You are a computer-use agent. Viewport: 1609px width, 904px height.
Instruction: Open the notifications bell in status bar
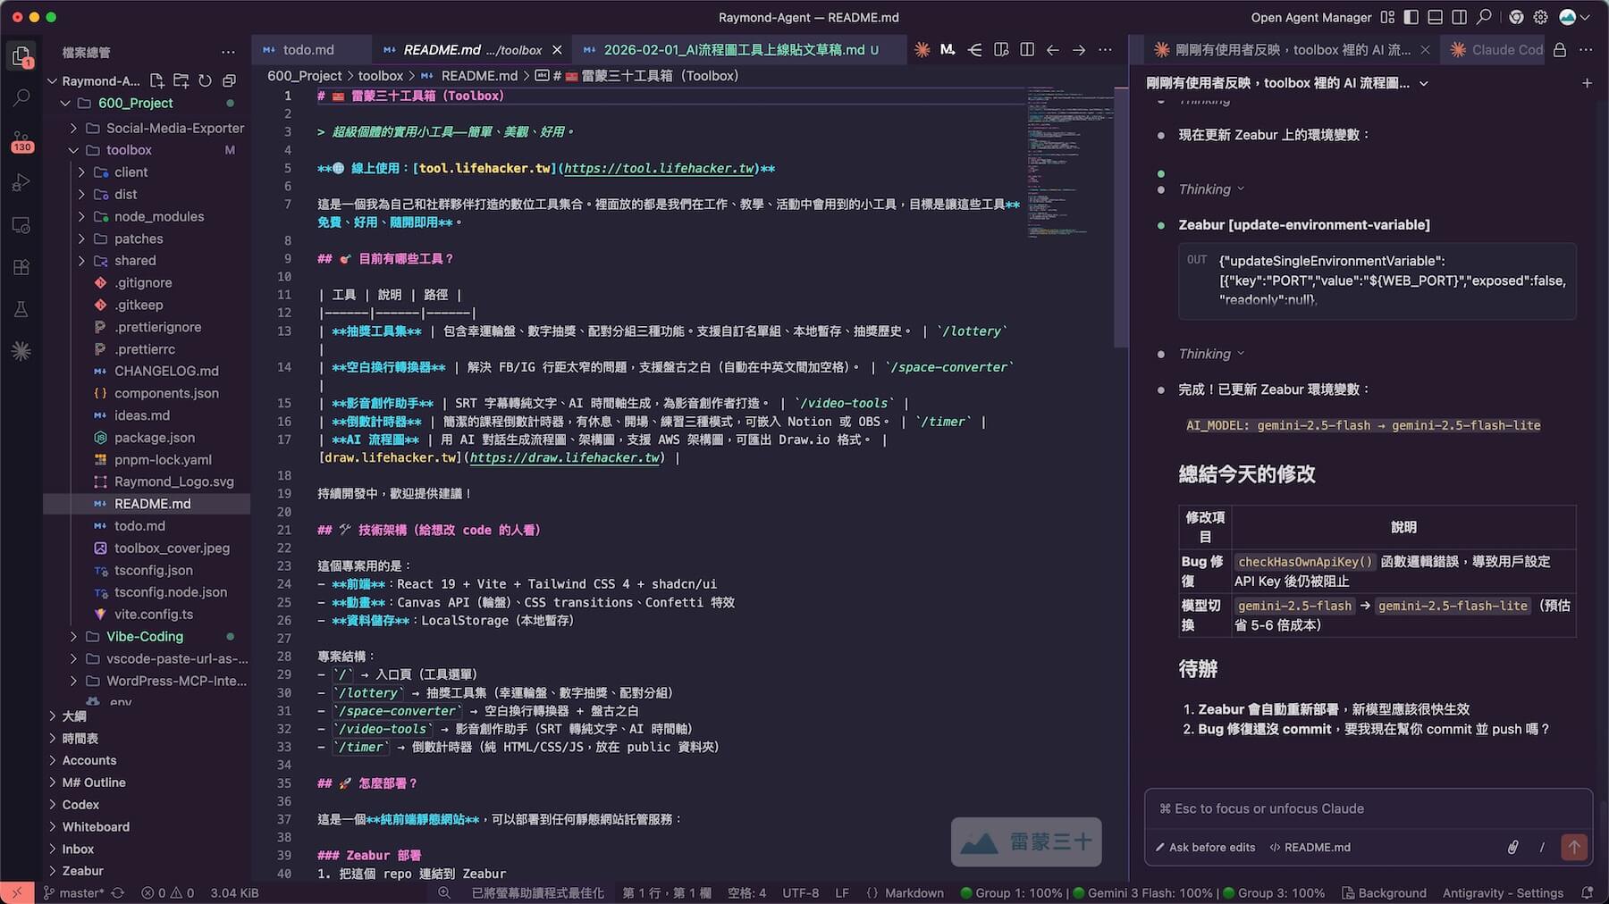[1587, 892]
